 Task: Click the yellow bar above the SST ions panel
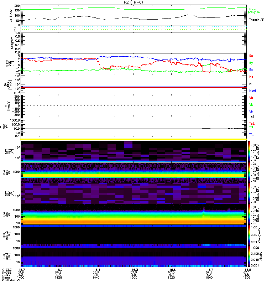point(133,139)
